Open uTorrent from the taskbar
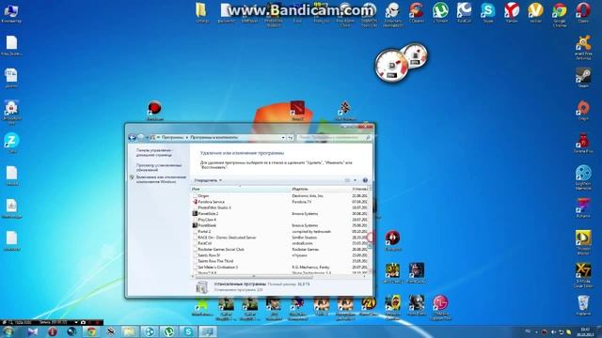The width and height of the screenshot is (602, 338). (x=169, y=331)
